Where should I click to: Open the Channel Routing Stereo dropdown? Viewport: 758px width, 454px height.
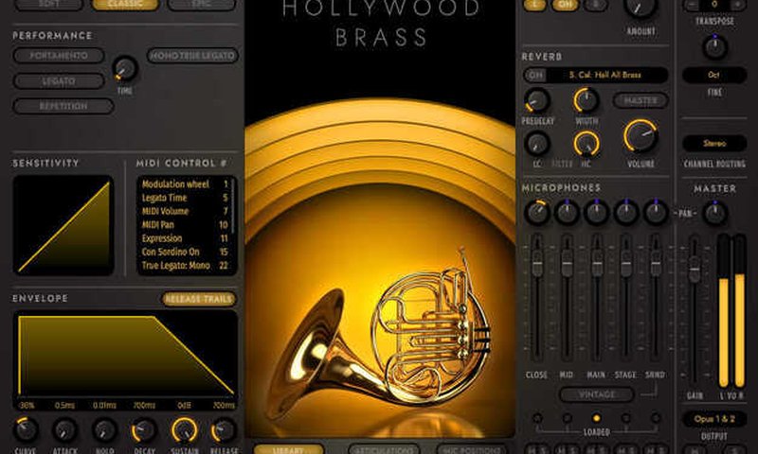click(715, 143)
